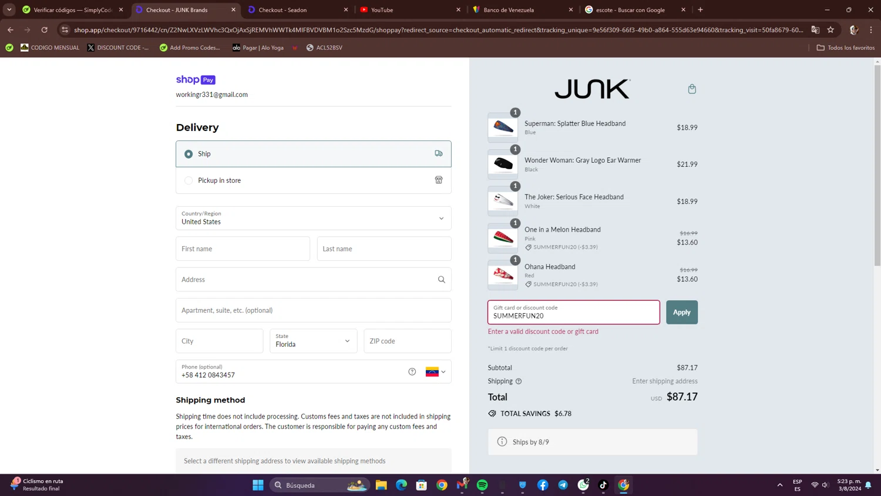Open the Chrome profile avatar

coord(854,30)
